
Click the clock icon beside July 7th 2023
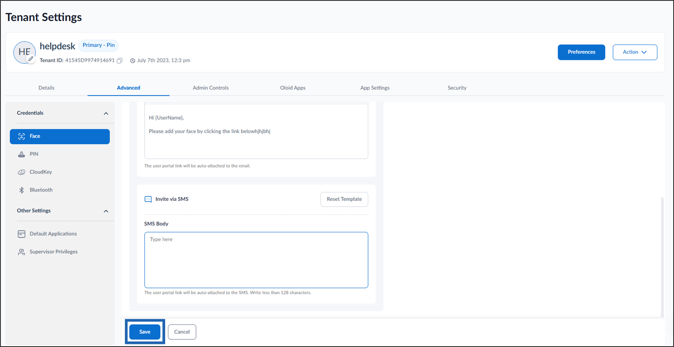coord(133,61)
